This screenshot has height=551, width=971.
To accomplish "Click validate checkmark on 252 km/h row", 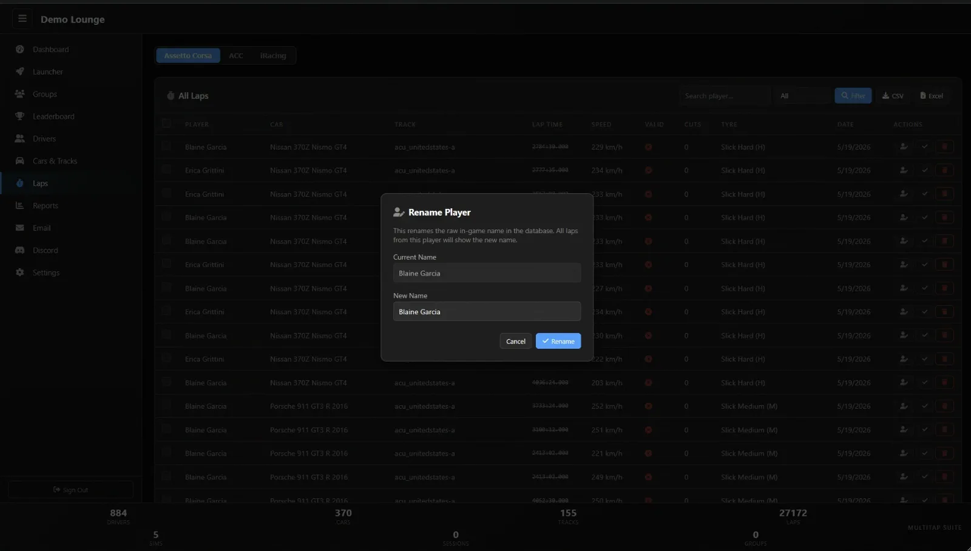I will point(924,406).
